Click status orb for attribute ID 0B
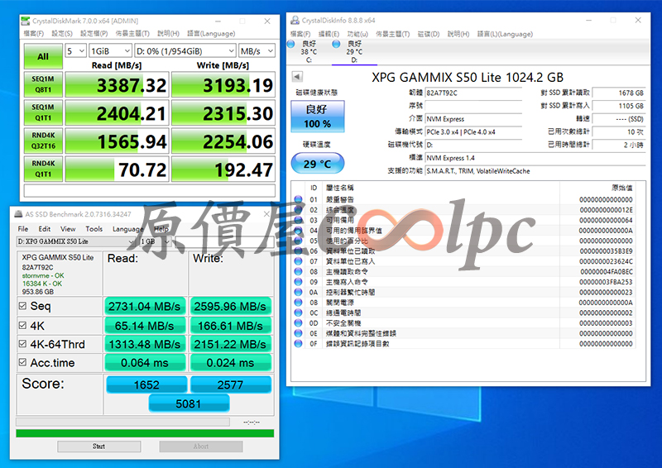 (298, 302)
